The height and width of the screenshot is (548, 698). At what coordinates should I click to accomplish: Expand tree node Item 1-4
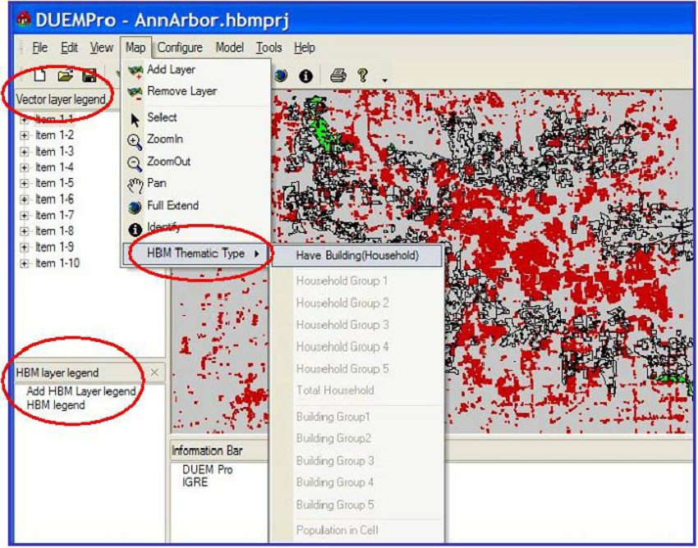(25, 167)
